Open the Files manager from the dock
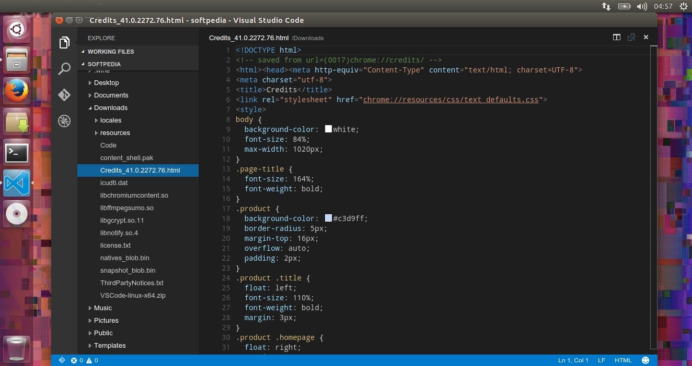 (x=17, y=60)
